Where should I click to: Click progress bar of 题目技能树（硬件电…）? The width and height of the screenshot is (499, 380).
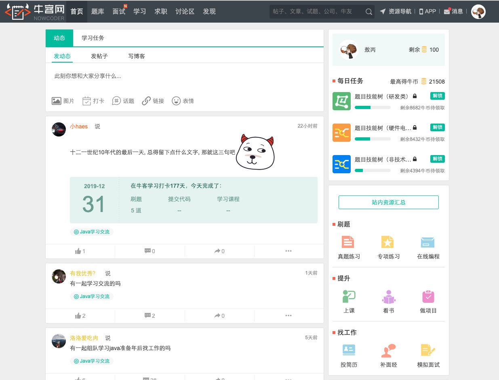(373, 139)
